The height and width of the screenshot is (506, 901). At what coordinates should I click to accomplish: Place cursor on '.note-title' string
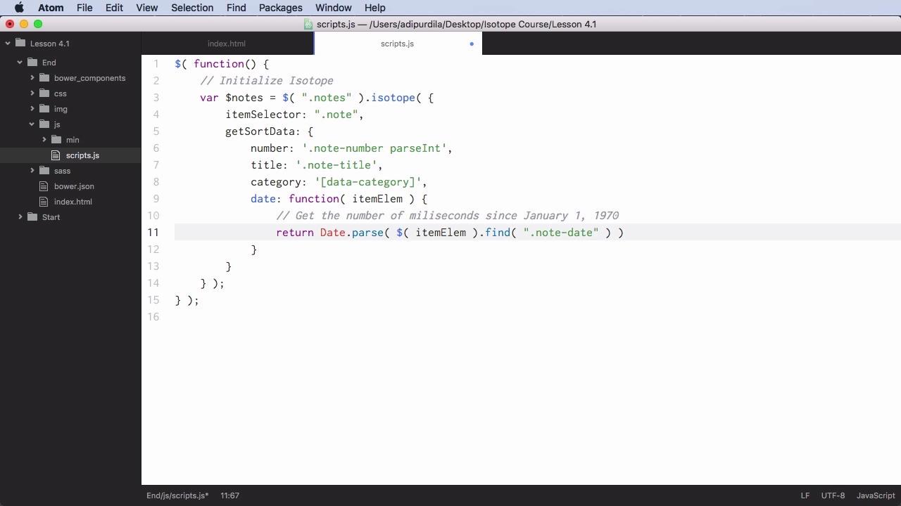click(336, 165)
